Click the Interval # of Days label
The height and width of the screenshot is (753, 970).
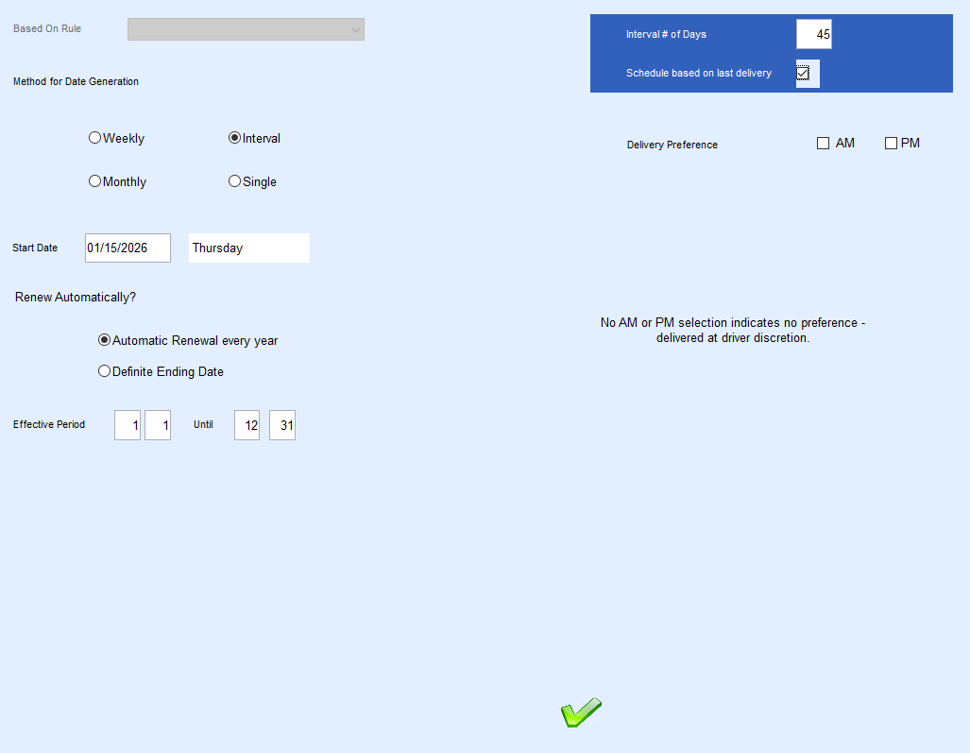666,34
